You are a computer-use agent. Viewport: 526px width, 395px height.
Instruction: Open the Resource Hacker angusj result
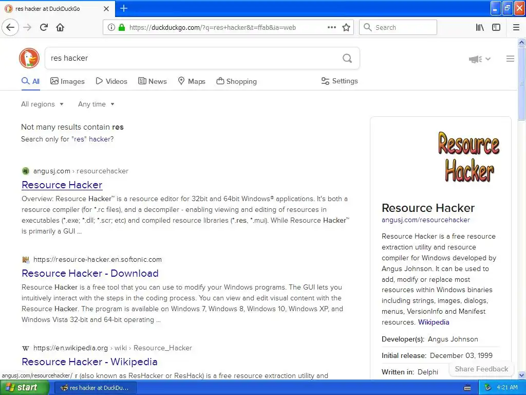[x=62, y=185]
